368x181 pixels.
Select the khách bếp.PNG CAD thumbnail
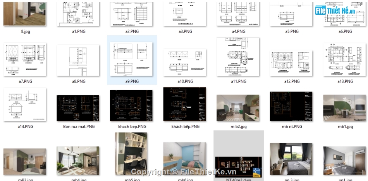[x=184, y=104]
